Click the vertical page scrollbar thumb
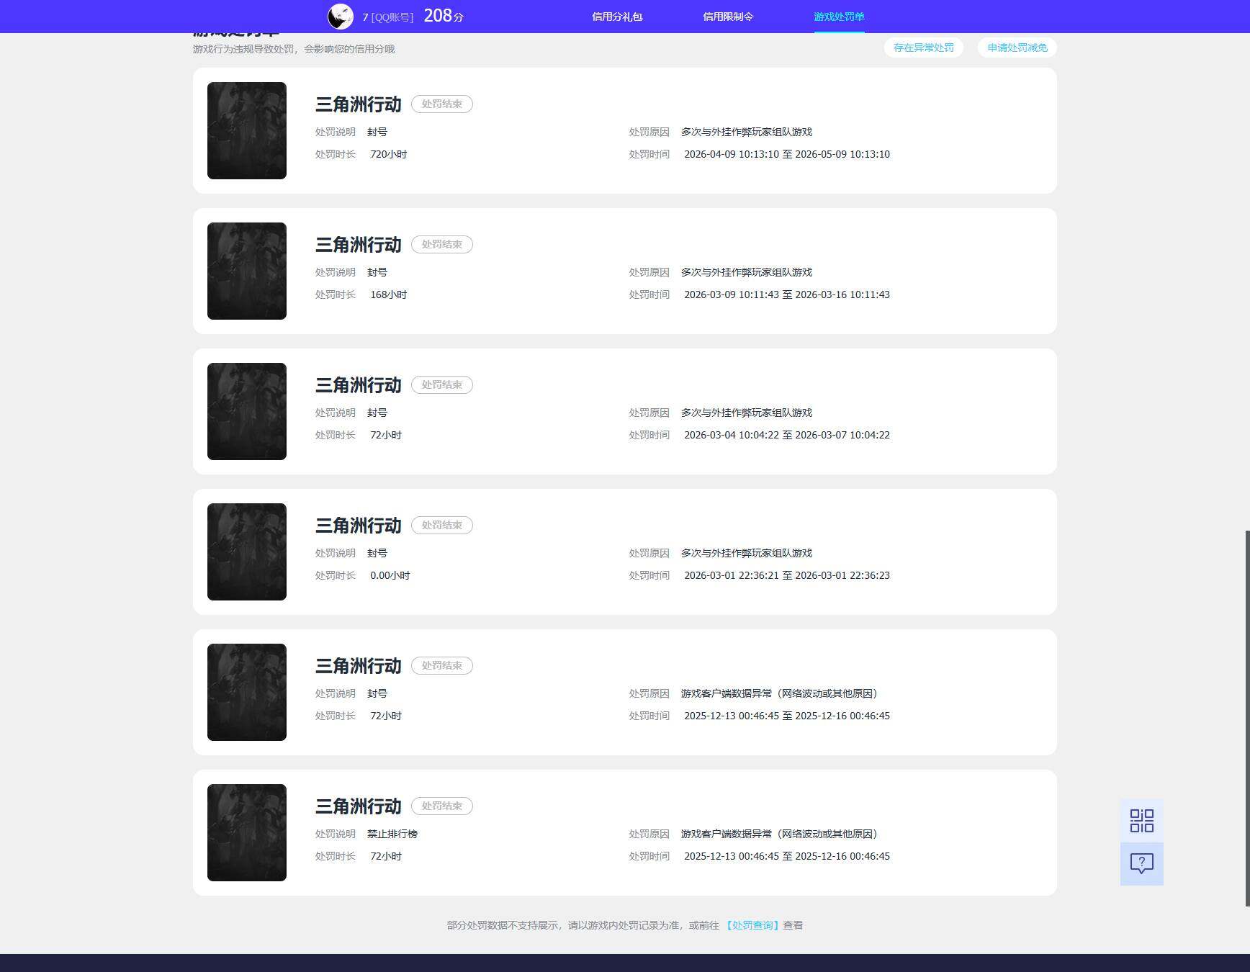Screen dimensions: 1250x972 (x=1247, y=718)
